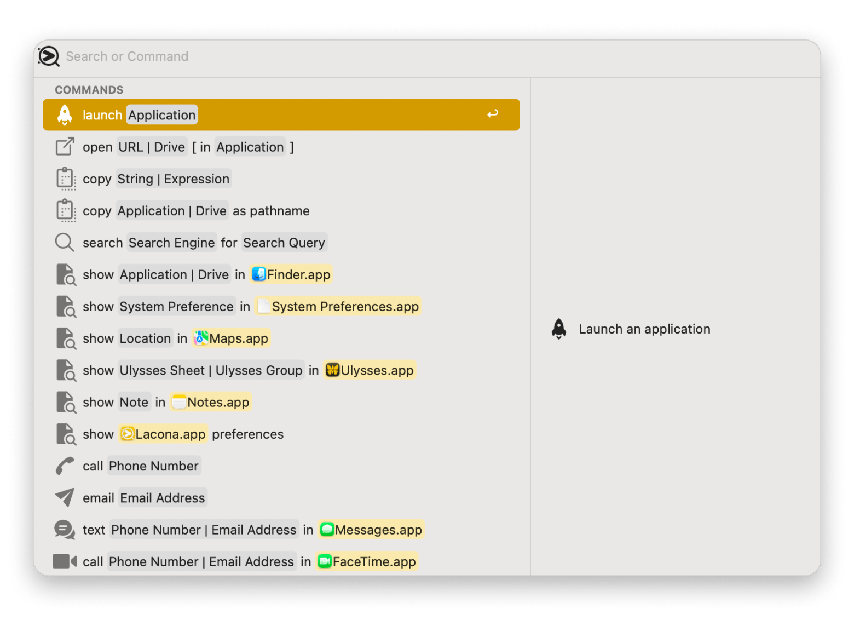Click the Finder.app token
The height and width of the screenshot is (620, 854).
point(291,274)
